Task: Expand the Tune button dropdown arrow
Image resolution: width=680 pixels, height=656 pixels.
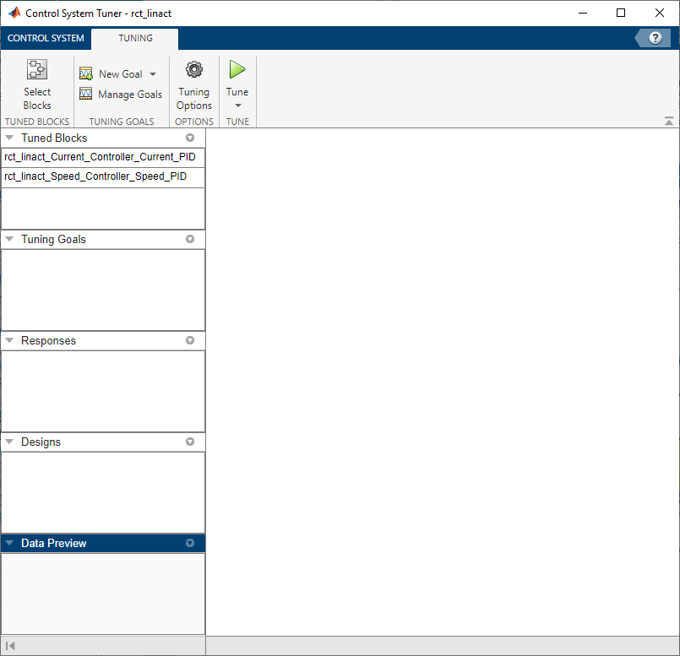Action: tap(237, 106)
